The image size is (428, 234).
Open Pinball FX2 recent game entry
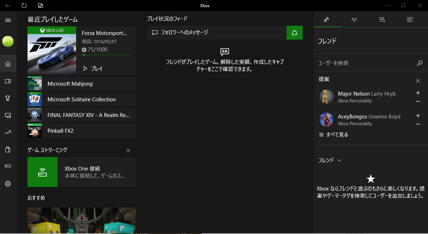tap(81, 131)
